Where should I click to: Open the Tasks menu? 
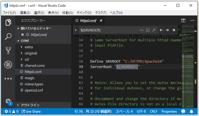click(101, 13)
